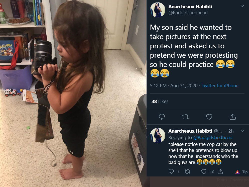Like the main tweet heart icon
The height and width of the screenshot is (187, 249).
tap(209, 117)
